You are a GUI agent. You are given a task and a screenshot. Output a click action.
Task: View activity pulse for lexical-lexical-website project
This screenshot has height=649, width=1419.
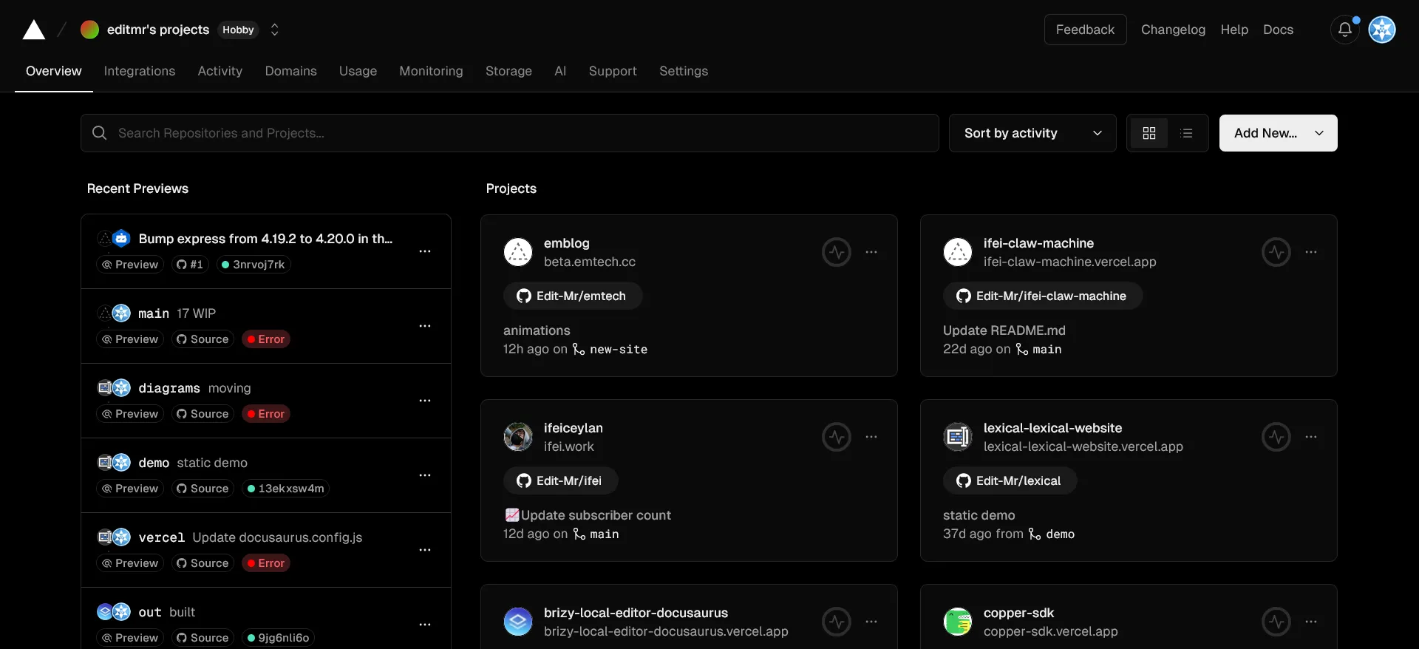1276,437
